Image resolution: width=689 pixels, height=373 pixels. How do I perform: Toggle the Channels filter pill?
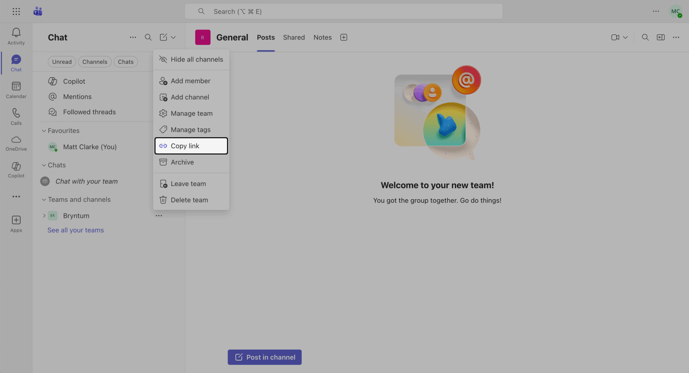pos(95,62)
